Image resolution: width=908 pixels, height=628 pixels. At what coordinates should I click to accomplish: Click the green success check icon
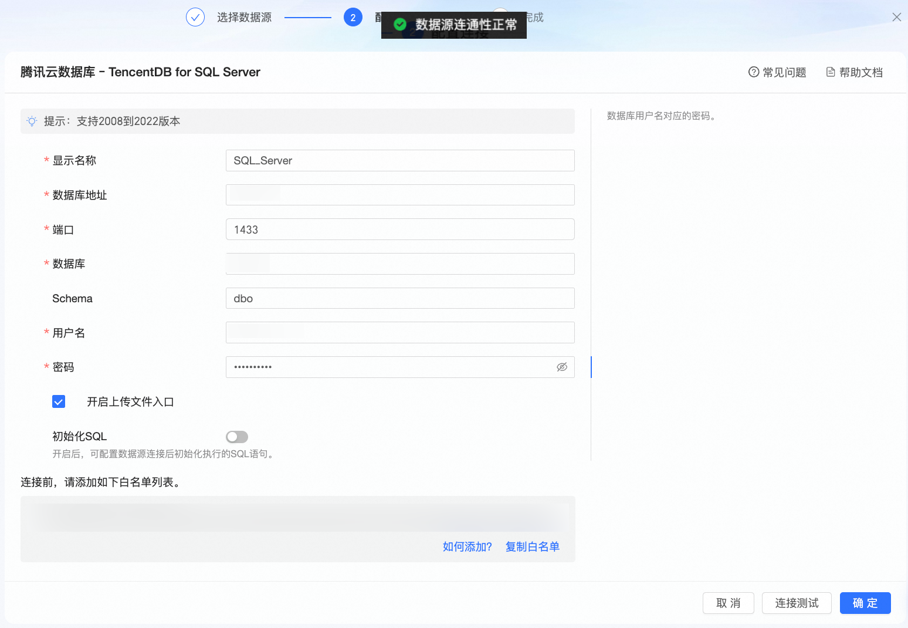tap(400, 24)
